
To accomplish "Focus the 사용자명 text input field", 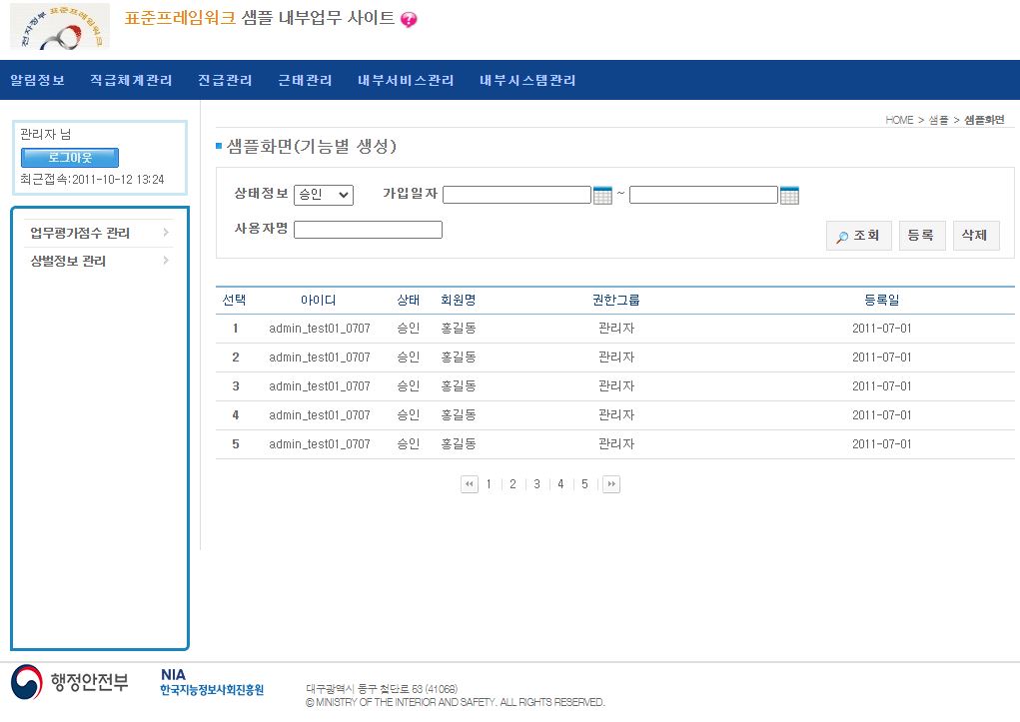I will (368, 230).
